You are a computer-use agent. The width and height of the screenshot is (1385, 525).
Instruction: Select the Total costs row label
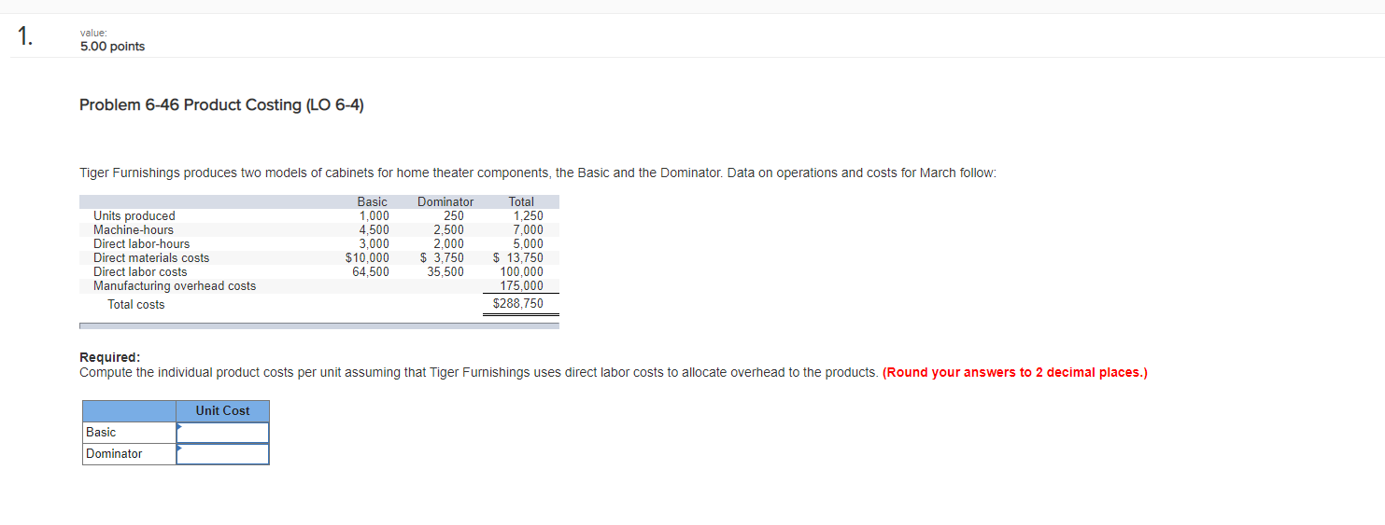point(136,305)
